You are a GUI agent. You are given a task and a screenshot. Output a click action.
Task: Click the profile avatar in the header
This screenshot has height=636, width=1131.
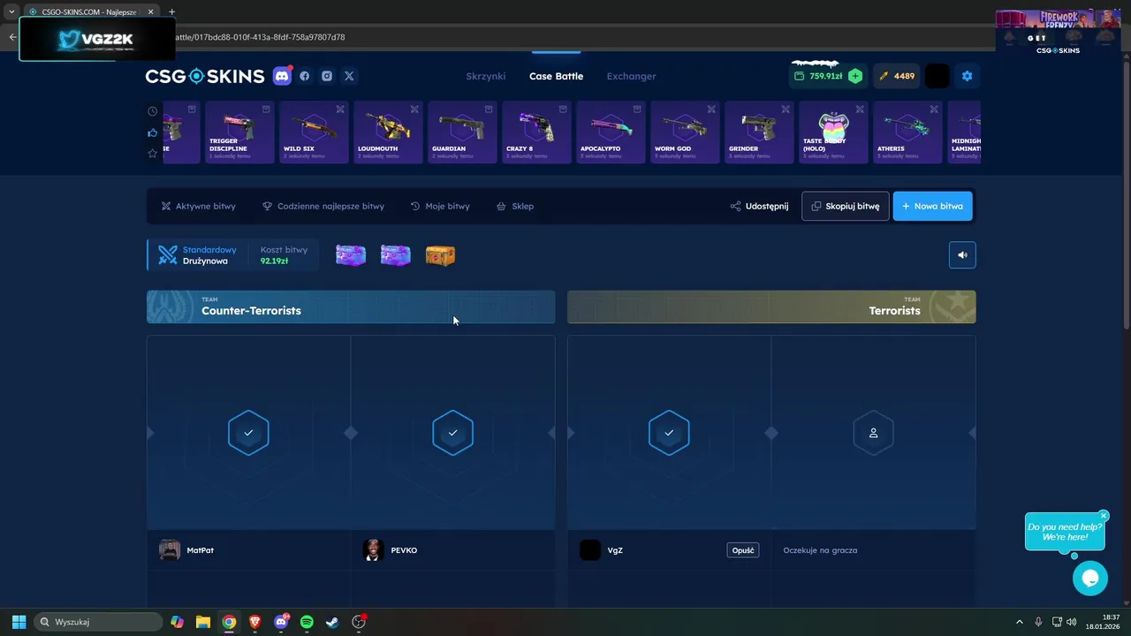937,76
